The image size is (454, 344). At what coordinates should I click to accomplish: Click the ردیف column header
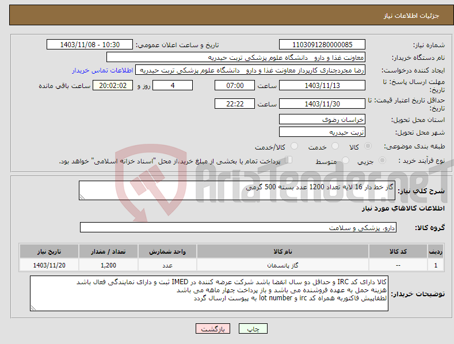(436, 251)
